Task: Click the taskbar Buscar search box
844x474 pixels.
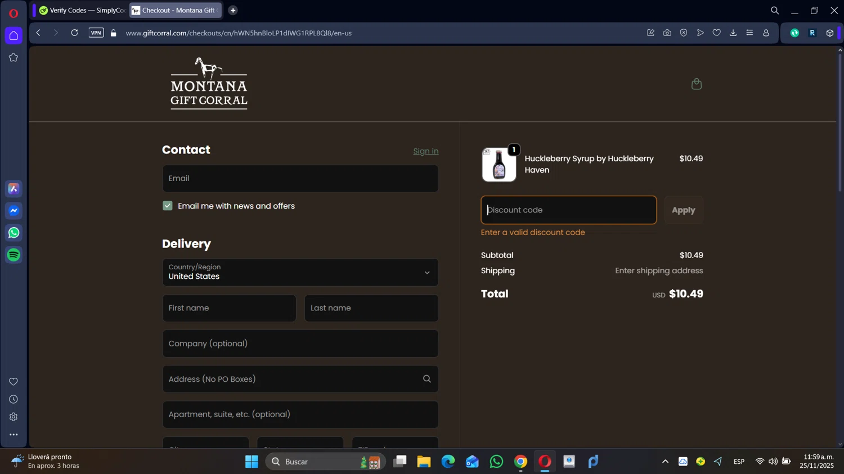Action: pyautogui.click(x=325, y=462)
